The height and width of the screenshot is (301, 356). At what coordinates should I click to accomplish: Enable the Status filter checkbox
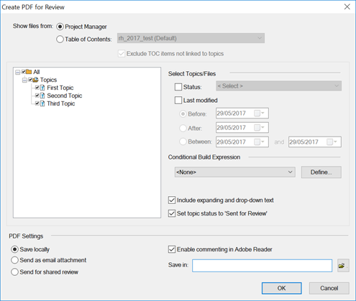coord(178,87)
